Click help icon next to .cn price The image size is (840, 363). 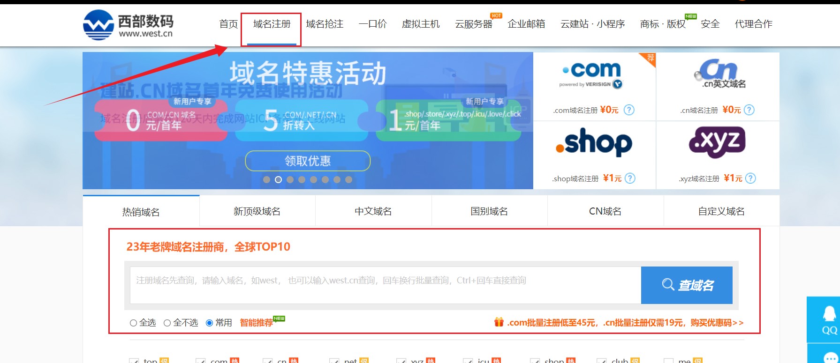point(749,110)
